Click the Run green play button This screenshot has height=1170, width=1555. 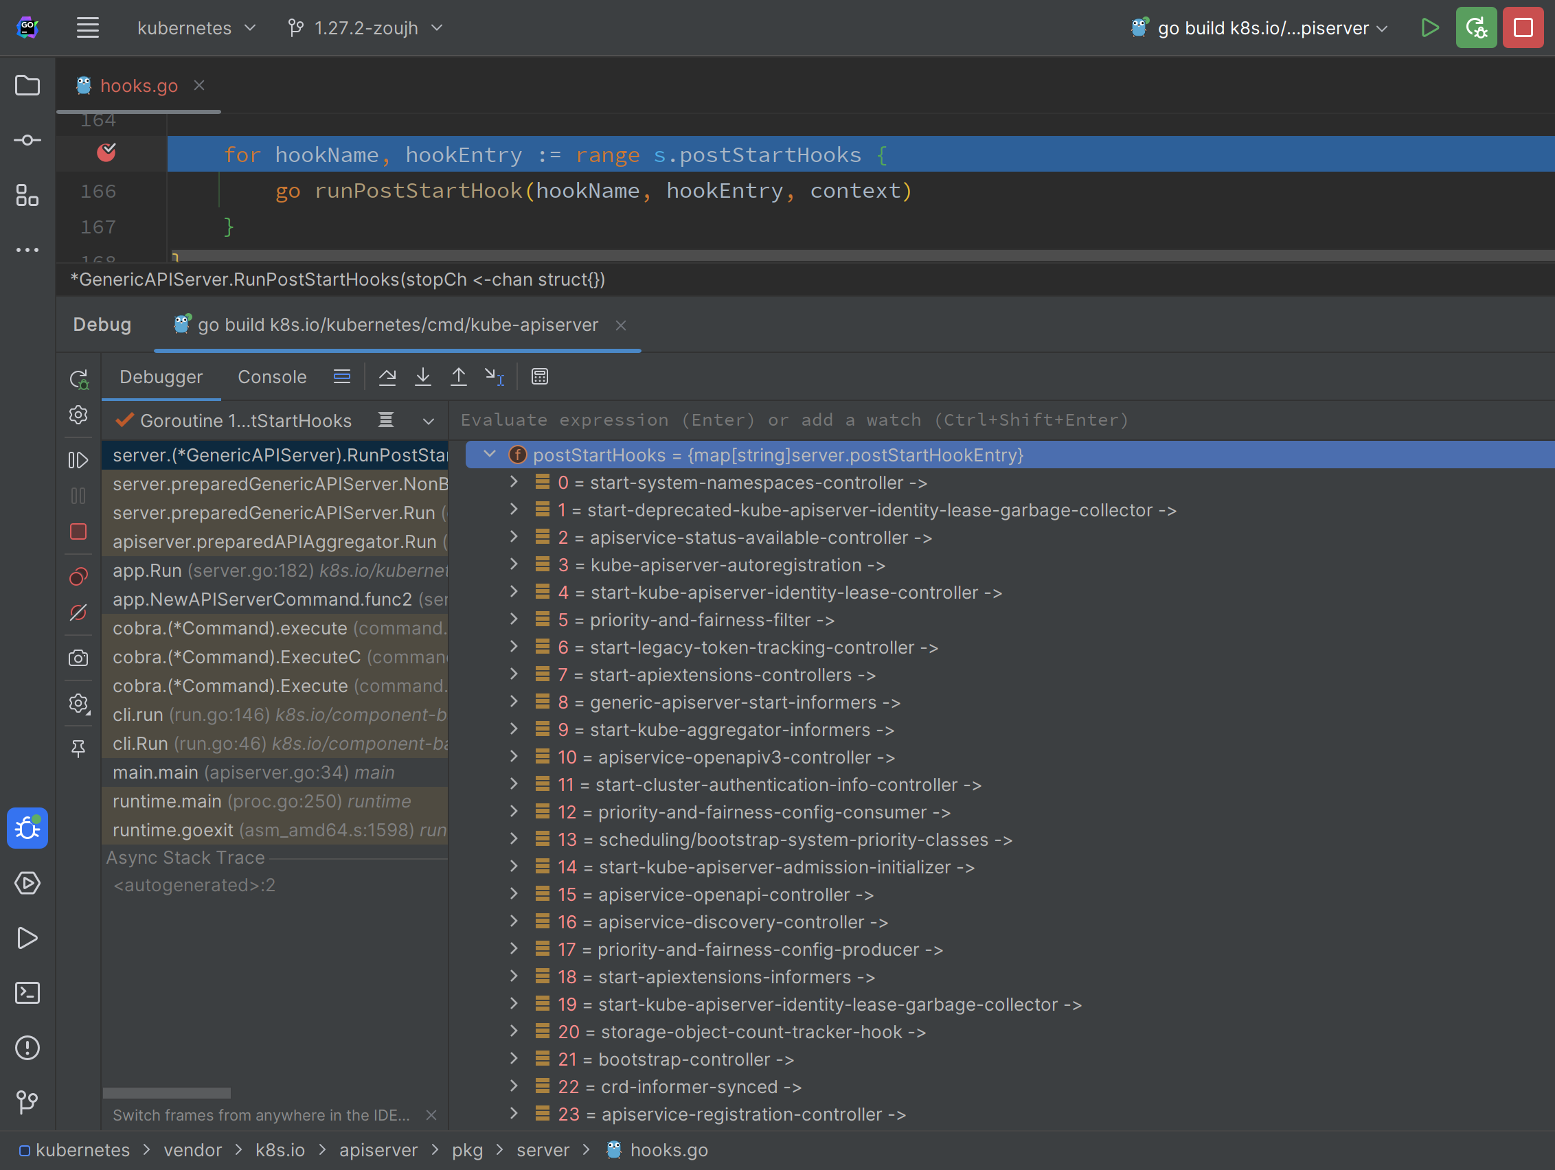[x=1429, y=28]
